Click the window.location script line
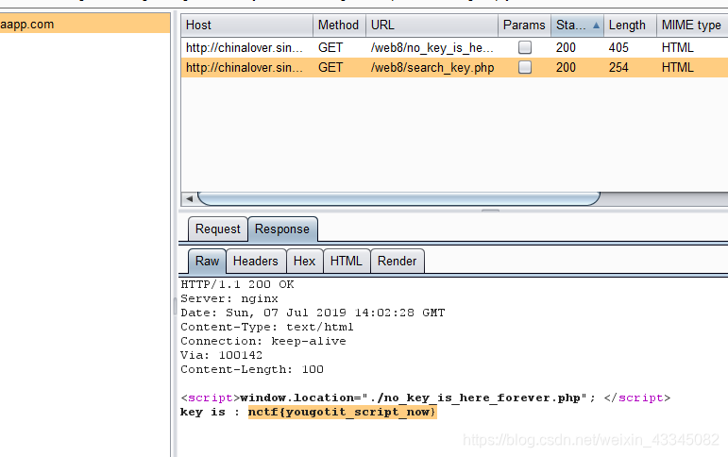 pos(426,398)
